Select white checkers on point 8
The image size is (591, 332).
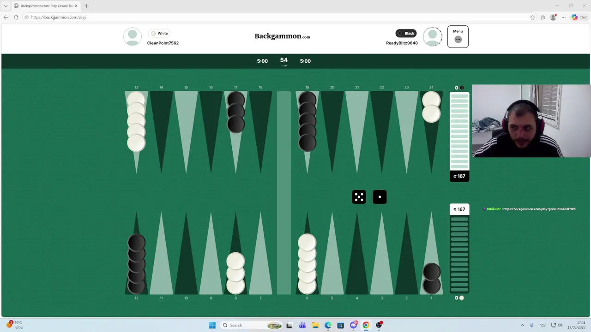coord(235,273)
